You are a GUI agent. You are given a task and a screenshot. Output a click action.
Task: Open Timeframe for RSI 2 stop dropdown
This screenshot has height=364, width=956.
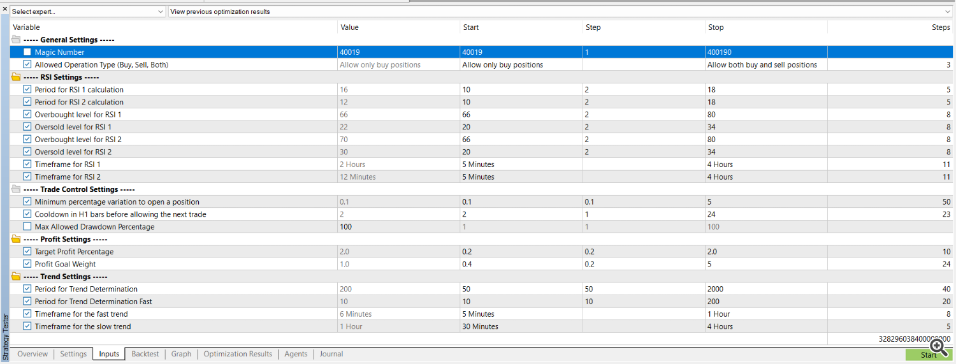(766, 177)
